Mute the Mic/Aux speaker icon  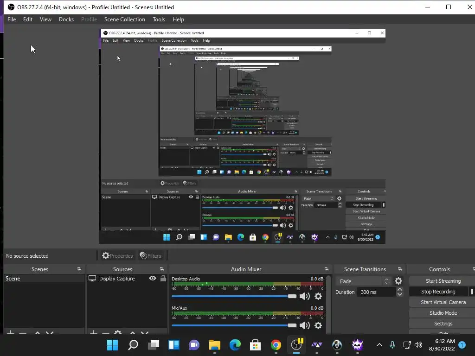(x=304, y=325)
